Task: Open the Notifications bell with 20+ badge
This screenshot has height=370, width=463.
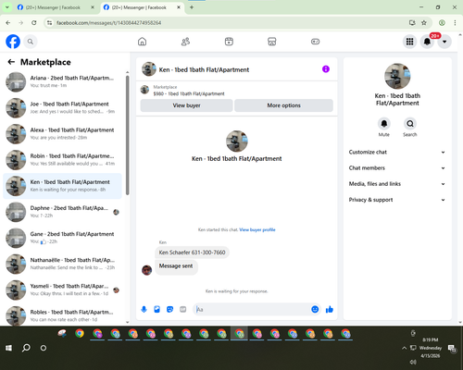Action: 427,42
